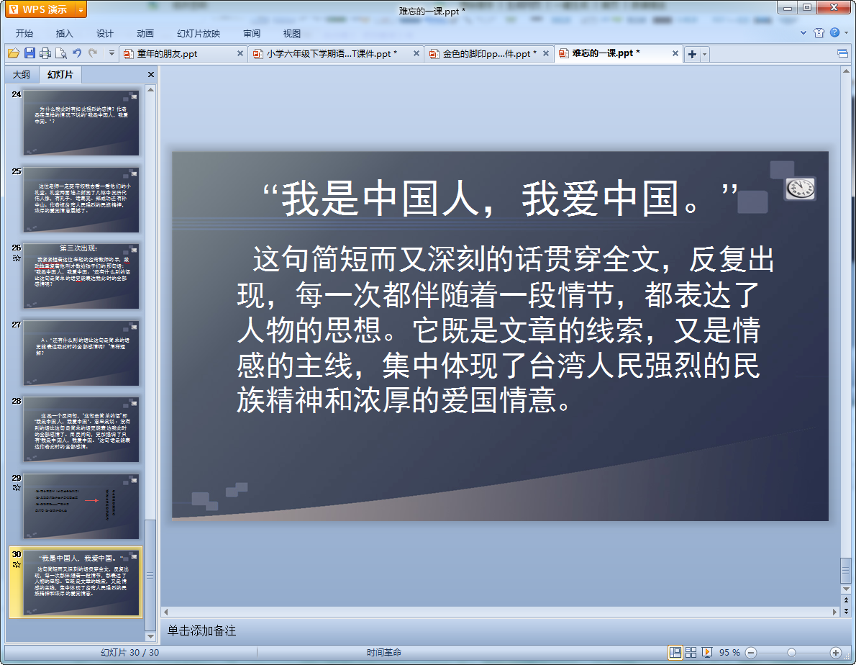856x665 pixels.
Task: Select slide 24 thumbnail
Action: (81, 123)
